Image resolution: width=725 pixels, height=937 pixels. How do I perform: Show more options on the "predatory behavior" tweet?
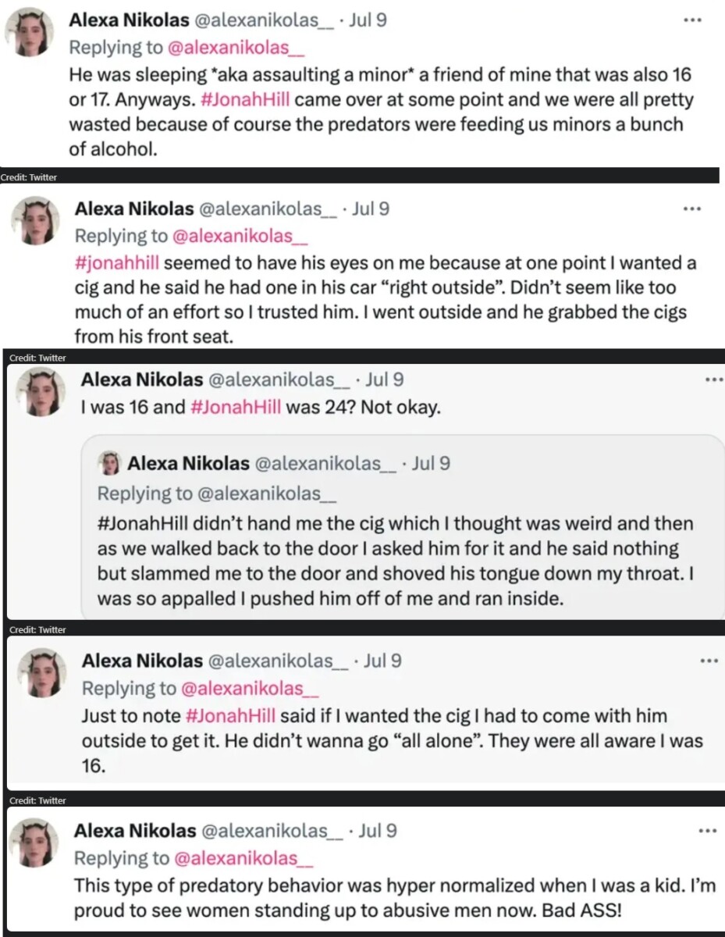click(706, 832)
